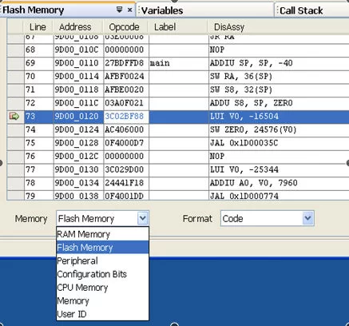Open the Format dropdown arrow
The height and width of the screenshot is (326, 349).
click(307, 218)
